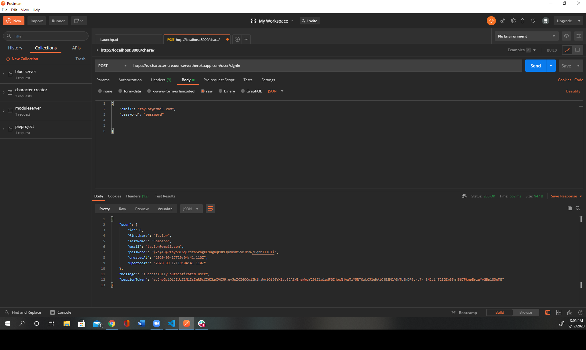Click the Import button
This screenshot has height=350, width=586.
pyautogui.click(x=37, y=21)
